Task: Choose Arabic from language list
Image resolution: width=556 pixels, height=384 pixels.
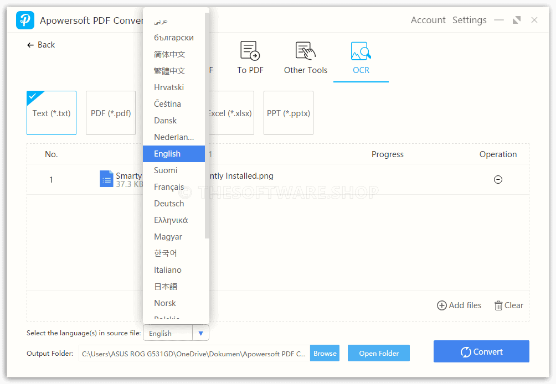Action: (174, 21)
